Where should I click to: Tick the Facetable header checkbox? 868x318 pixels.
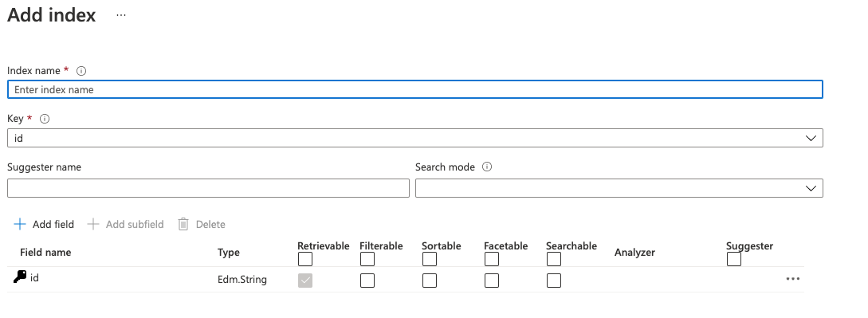tap(492, 259)
